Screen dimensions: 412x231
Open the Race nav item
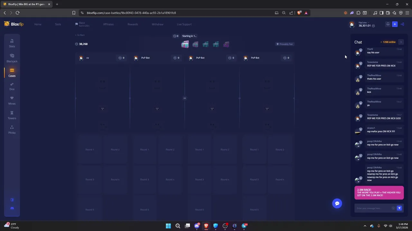tap(82, 24)
